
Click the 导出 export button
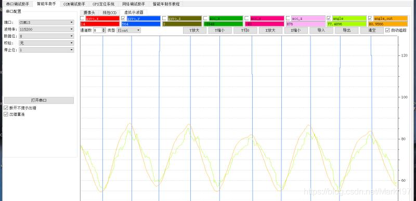point(346,31)
